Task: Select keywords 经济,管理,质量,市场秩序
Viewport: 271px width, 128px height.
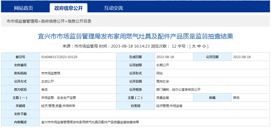Action: click(58, 106)
